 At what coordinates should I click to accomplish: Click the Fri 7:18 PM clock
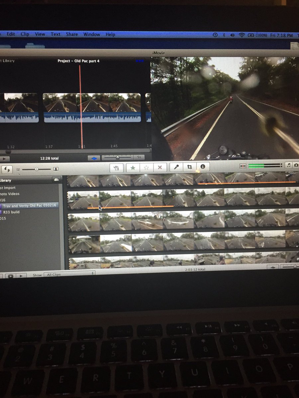coord(282,35)
